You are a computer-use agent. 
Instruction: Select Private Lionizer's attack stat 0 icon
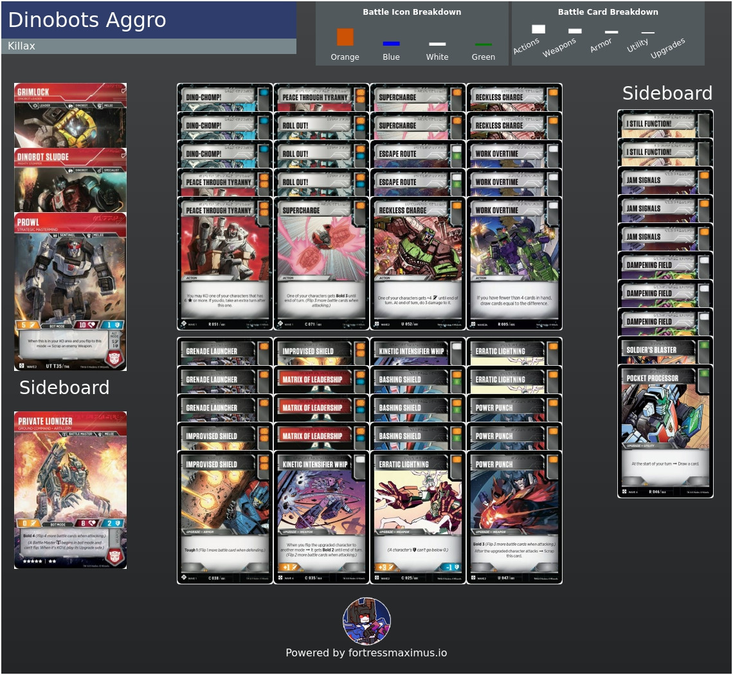coord(28,523)
